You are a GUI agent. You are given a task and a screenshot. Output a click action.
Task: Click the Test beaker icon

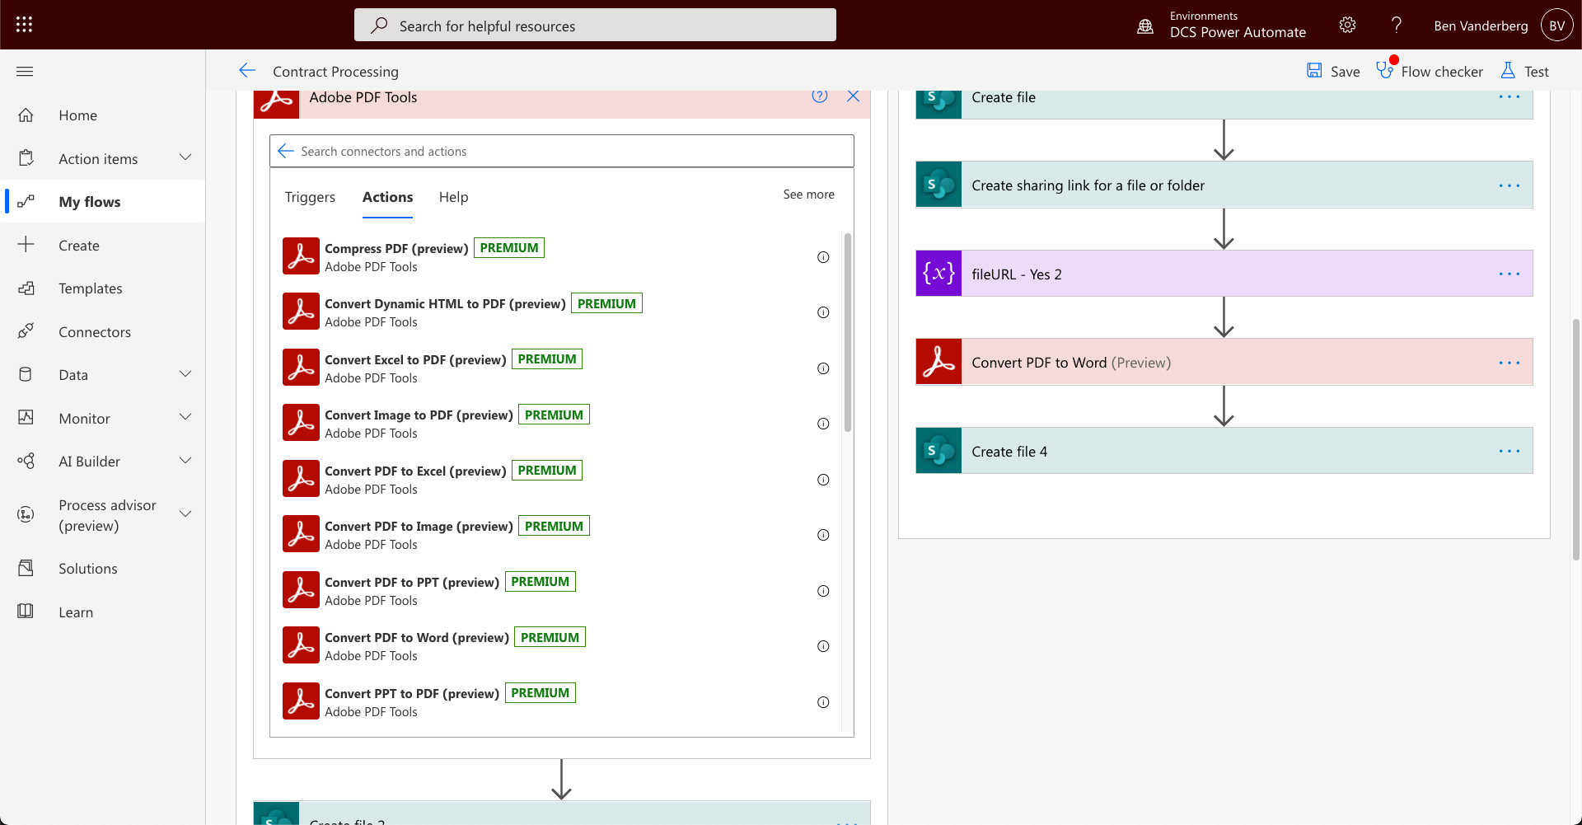(x=1509, y=71)
